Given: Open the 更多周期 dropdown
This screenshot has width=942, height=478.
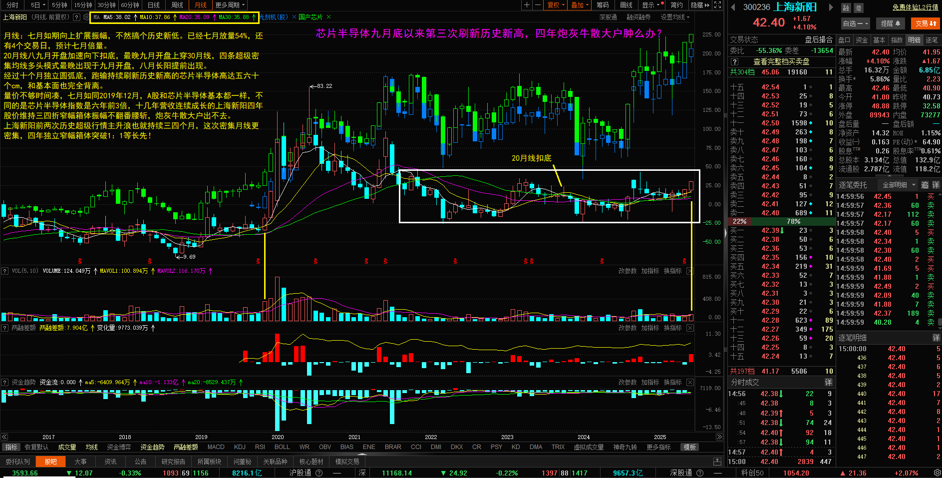Looking at the screenshot, I should tap(230, 5).
